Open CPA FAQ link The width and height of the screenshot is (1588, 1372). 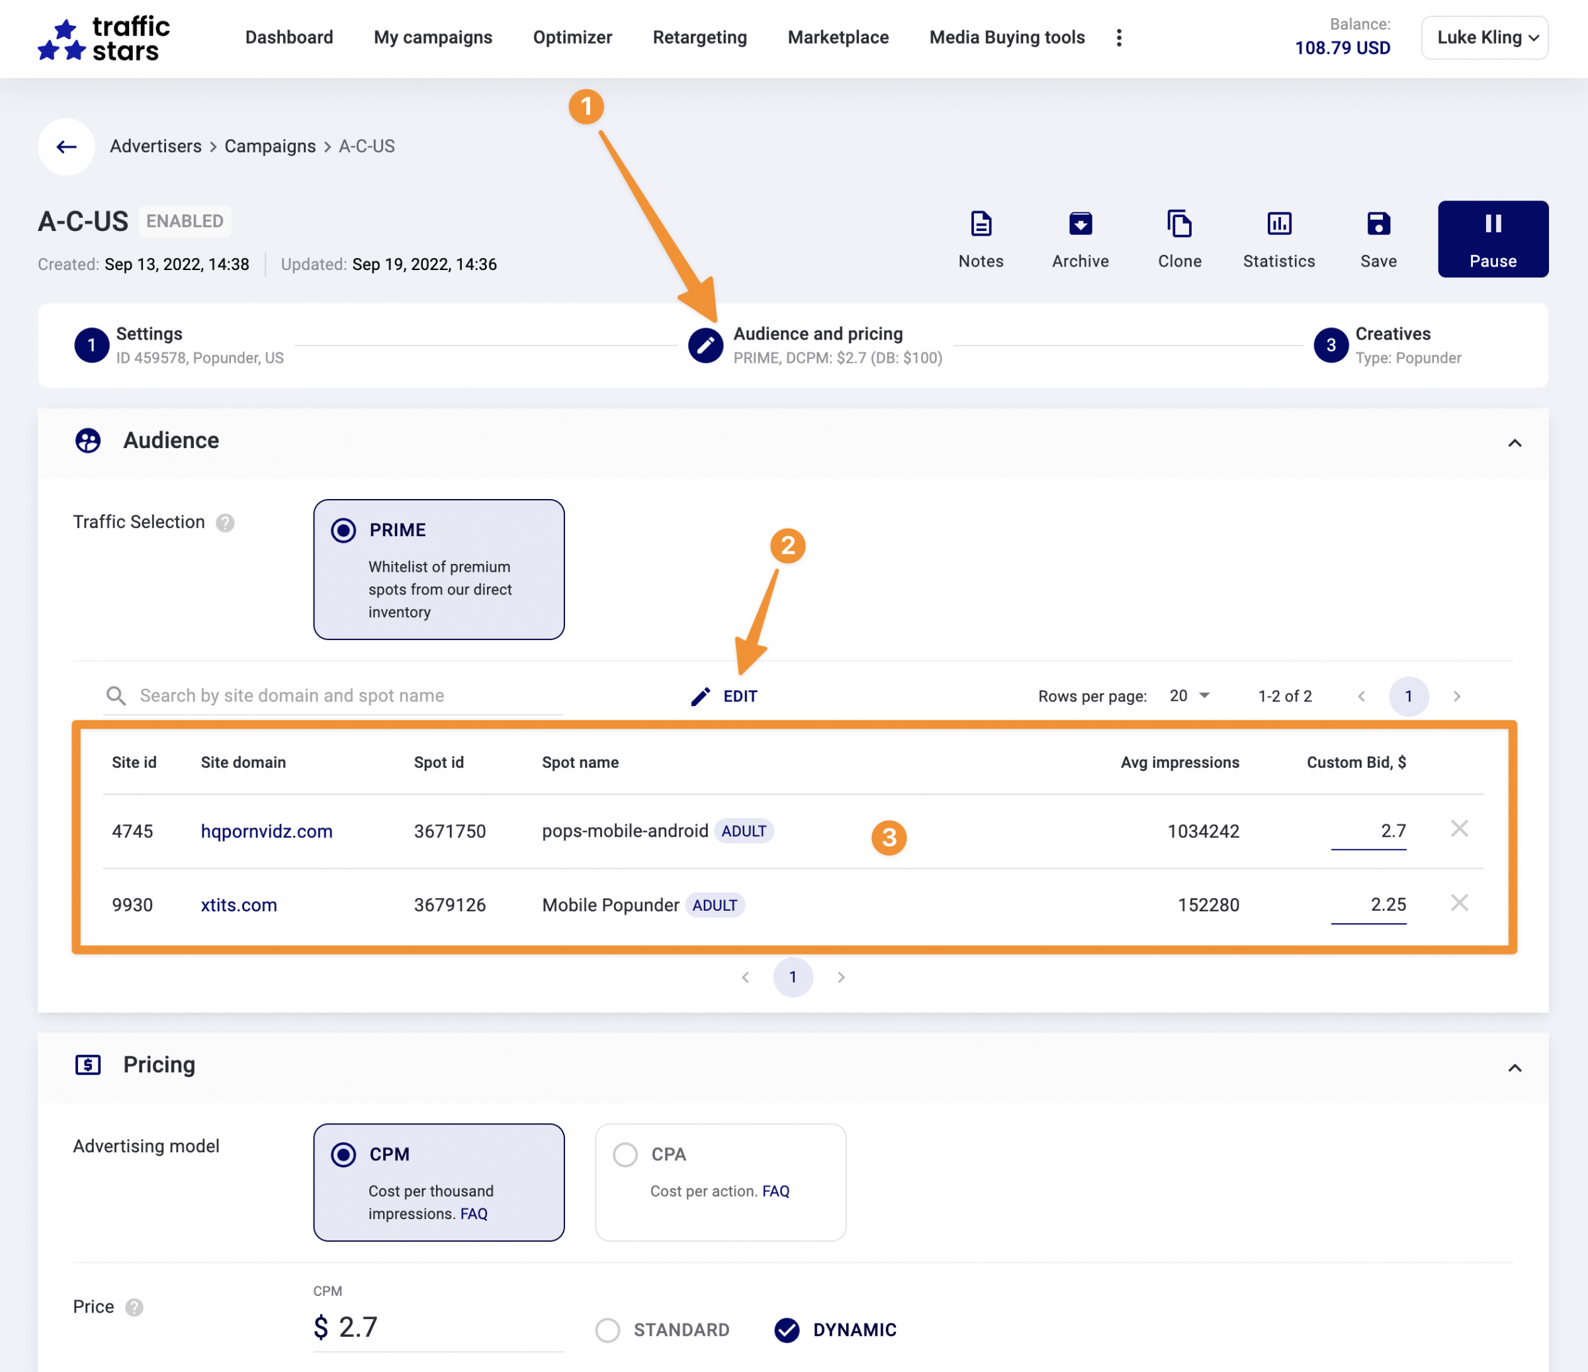(775, 1191)
